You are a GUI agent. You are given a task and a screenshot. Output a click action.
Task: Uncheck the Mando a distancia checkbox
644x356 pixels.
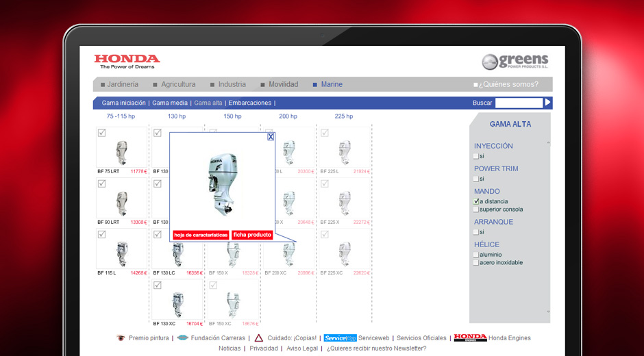click(476, 201)
